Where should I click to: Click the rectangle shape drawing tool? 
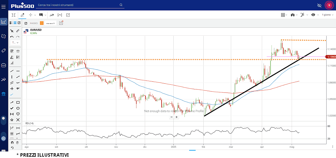pyautogui.click(x=18, y=102)
